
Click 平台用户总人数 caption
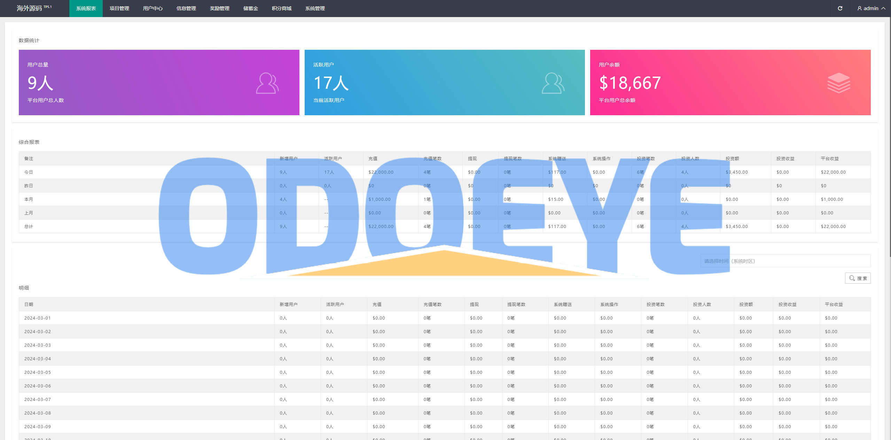coord(46,100)
